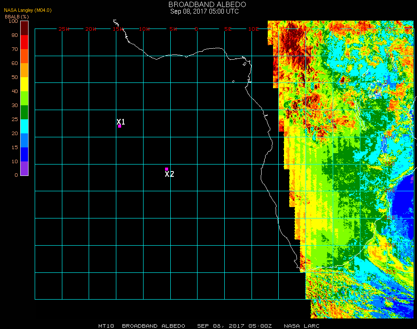The image size is (417, 329).
Task: Select the dark blue 10-15% legend swatch
Action: (x=25, y=154)
